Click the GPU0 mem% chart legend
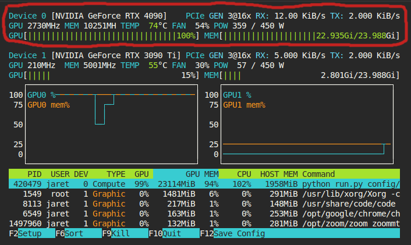 [x=48, y=105]
